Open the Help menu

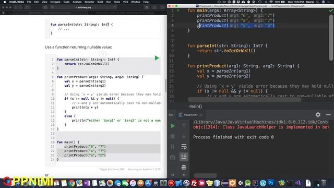[x=146, y=2]
